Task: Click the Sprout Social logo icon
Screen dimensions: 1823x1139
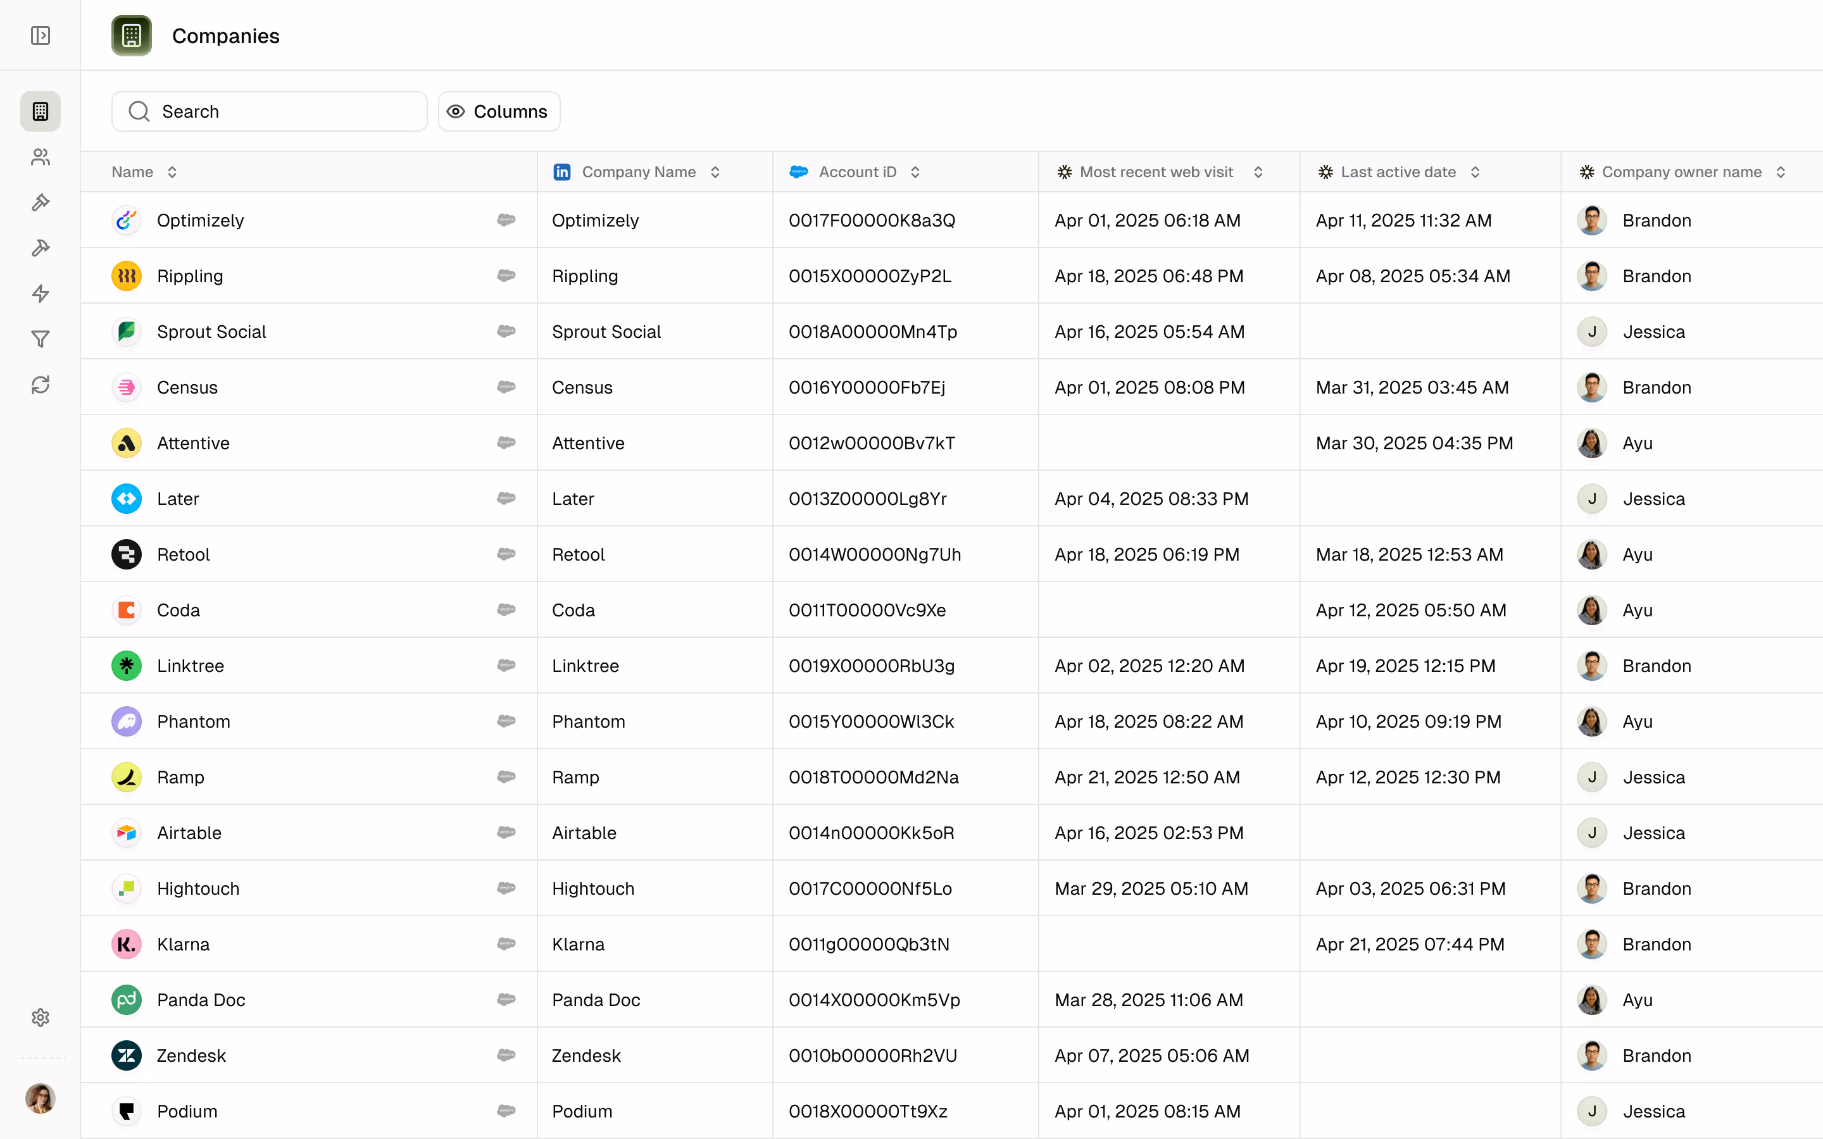Action: point(127,332)
